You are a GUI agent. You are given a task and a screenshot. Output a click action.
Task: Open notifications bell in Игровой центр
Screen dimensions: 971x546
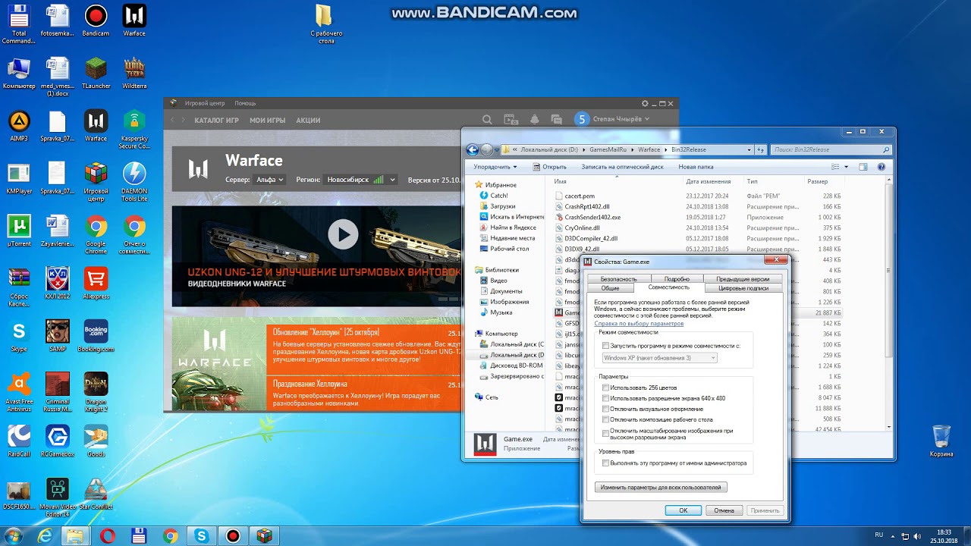pyautogui.click(x=535, y=119)
